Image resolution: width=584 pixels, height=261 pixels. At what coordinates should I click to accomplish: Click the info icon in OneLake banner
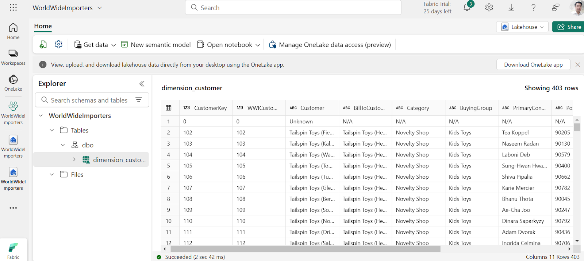pos(43,65)
